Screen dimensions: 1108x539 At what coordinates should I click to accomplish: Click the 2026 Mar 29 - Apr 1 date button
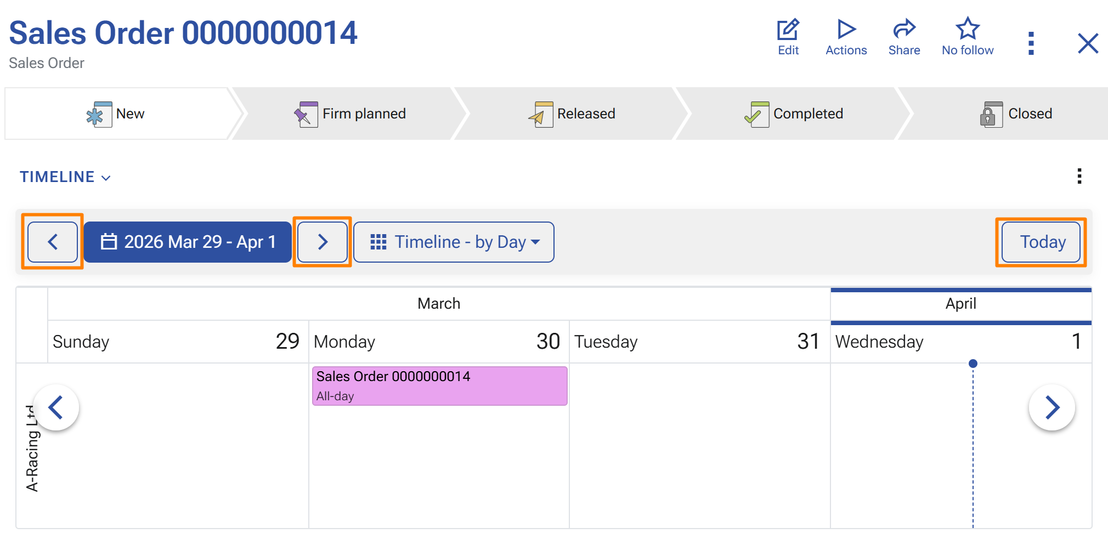(x=188, y=242)
